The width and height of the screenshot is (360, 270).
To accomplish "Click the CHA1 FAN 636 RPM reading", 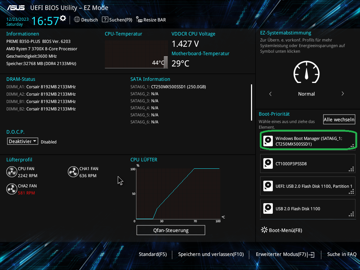I will tap(88, 176).
